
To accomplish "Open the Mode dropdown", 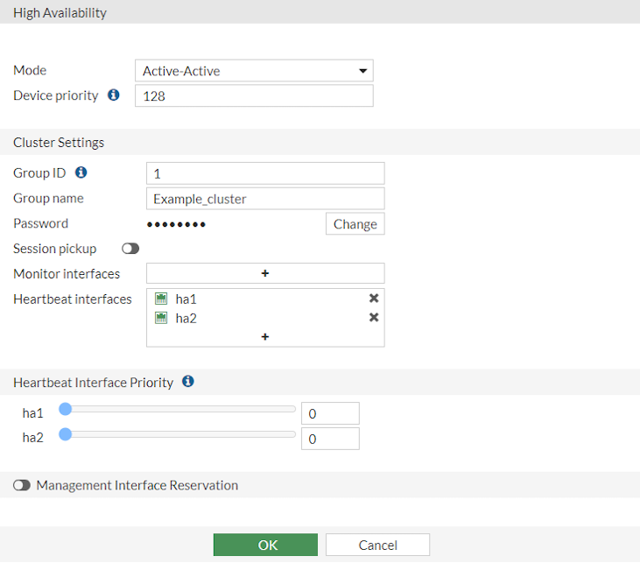I will pyautogui.click(x=254, y=71).
